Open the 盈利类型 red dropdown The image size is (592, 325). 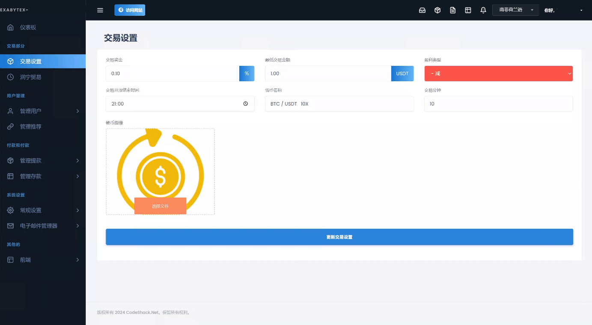(498, 74)
